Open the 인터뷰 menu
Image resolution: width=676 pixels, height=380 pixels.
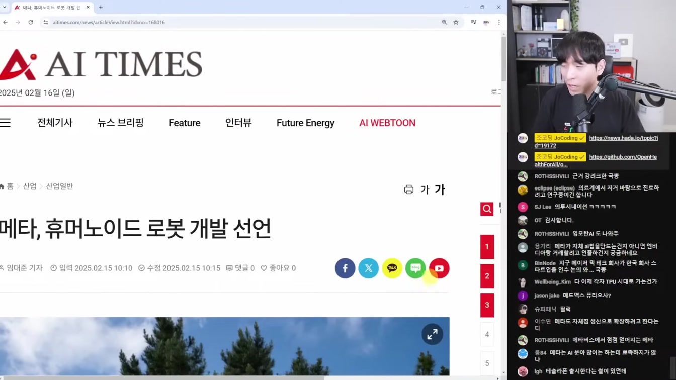click(238, 123)
